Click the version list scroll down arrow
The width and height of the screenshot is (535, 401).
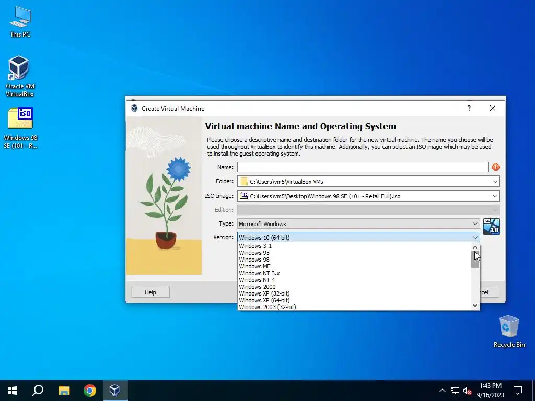475,306
